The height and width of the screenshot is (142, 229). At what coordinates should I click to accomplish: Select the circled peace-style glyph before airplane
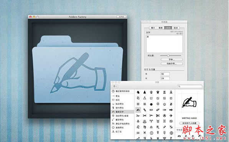tap(165, 116)
